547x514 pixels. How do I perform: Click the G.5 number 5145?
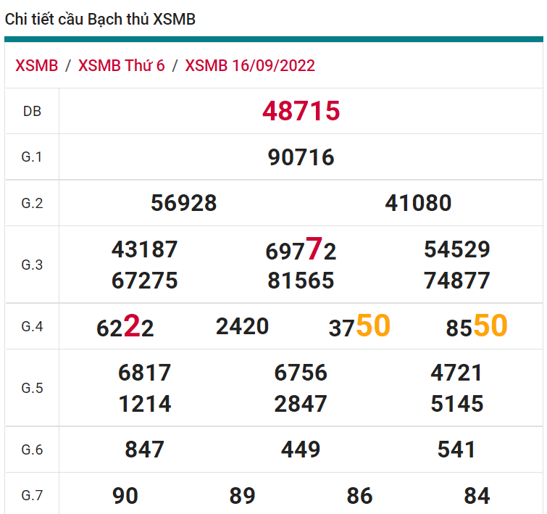click(457, 404)
